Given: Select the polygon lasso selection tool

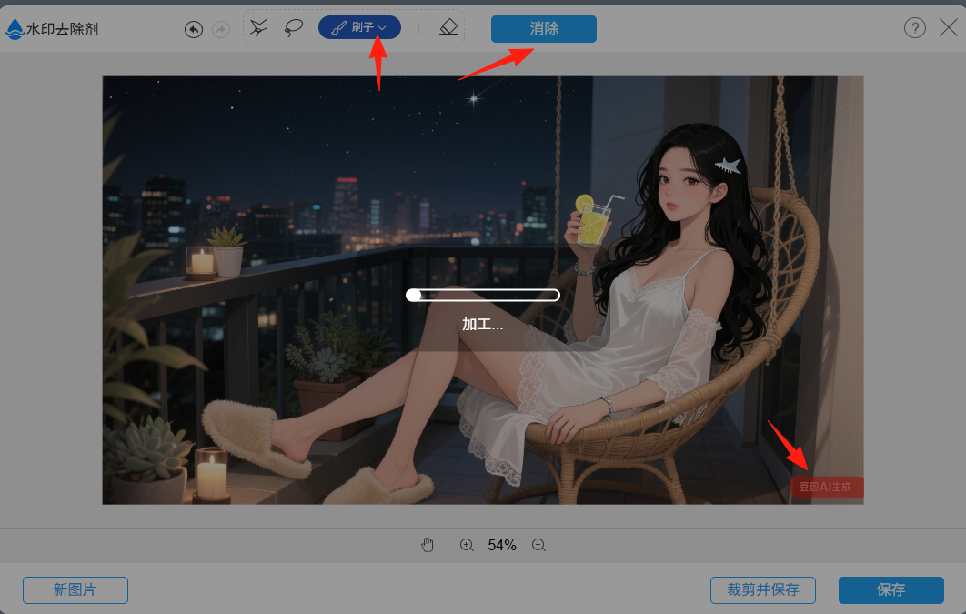Looking at the screenshot, I should click(x=258, y=28).
